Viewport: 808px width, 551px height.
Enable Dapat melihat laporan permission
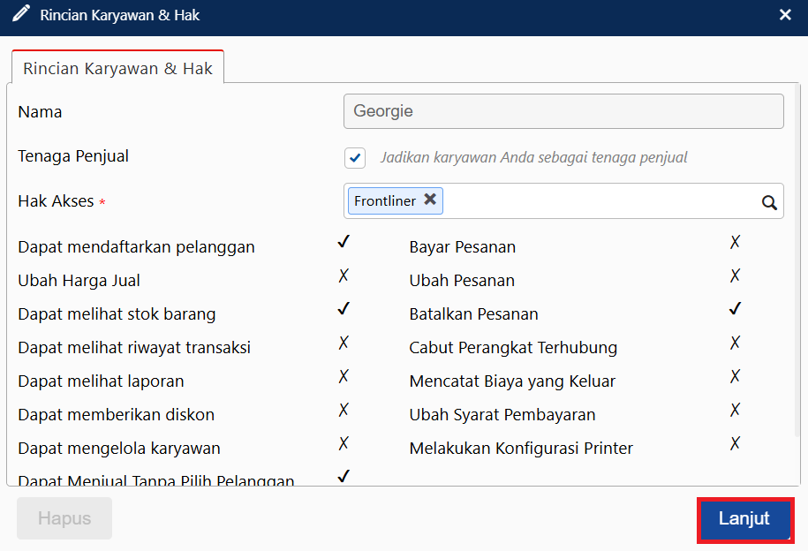(x=344, y=376)
